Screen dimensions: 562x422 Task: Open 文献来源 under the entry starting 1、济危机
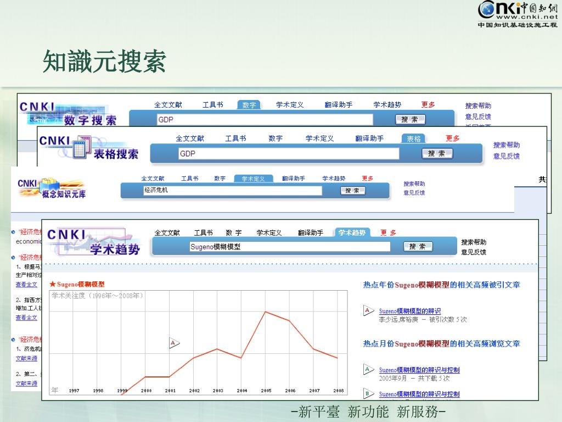[x=26, y=358]
